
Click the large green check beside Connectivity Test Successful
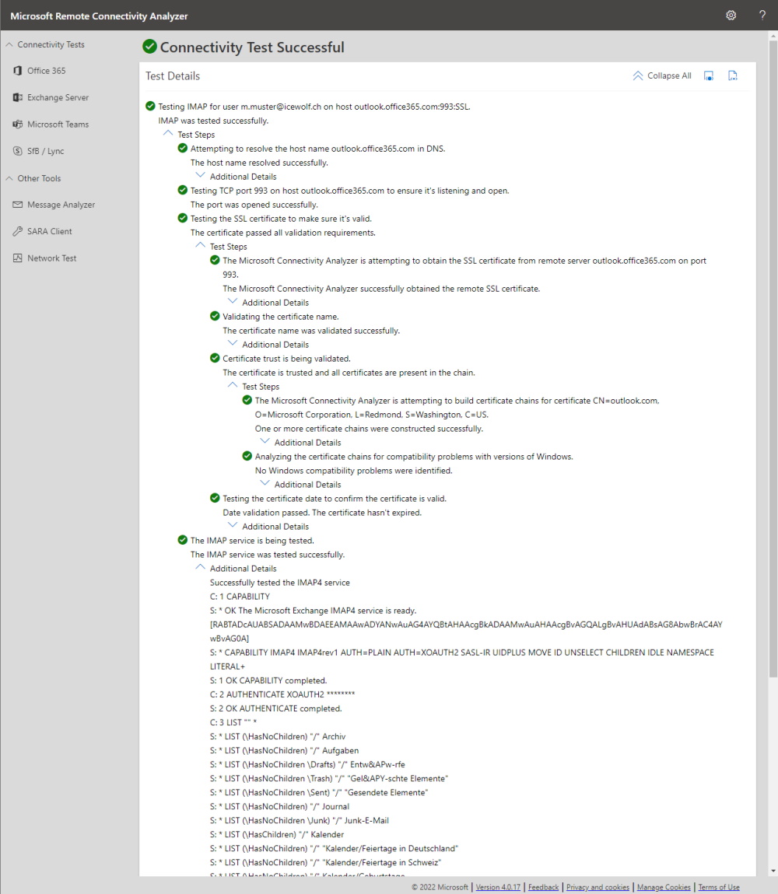[150, 47]
